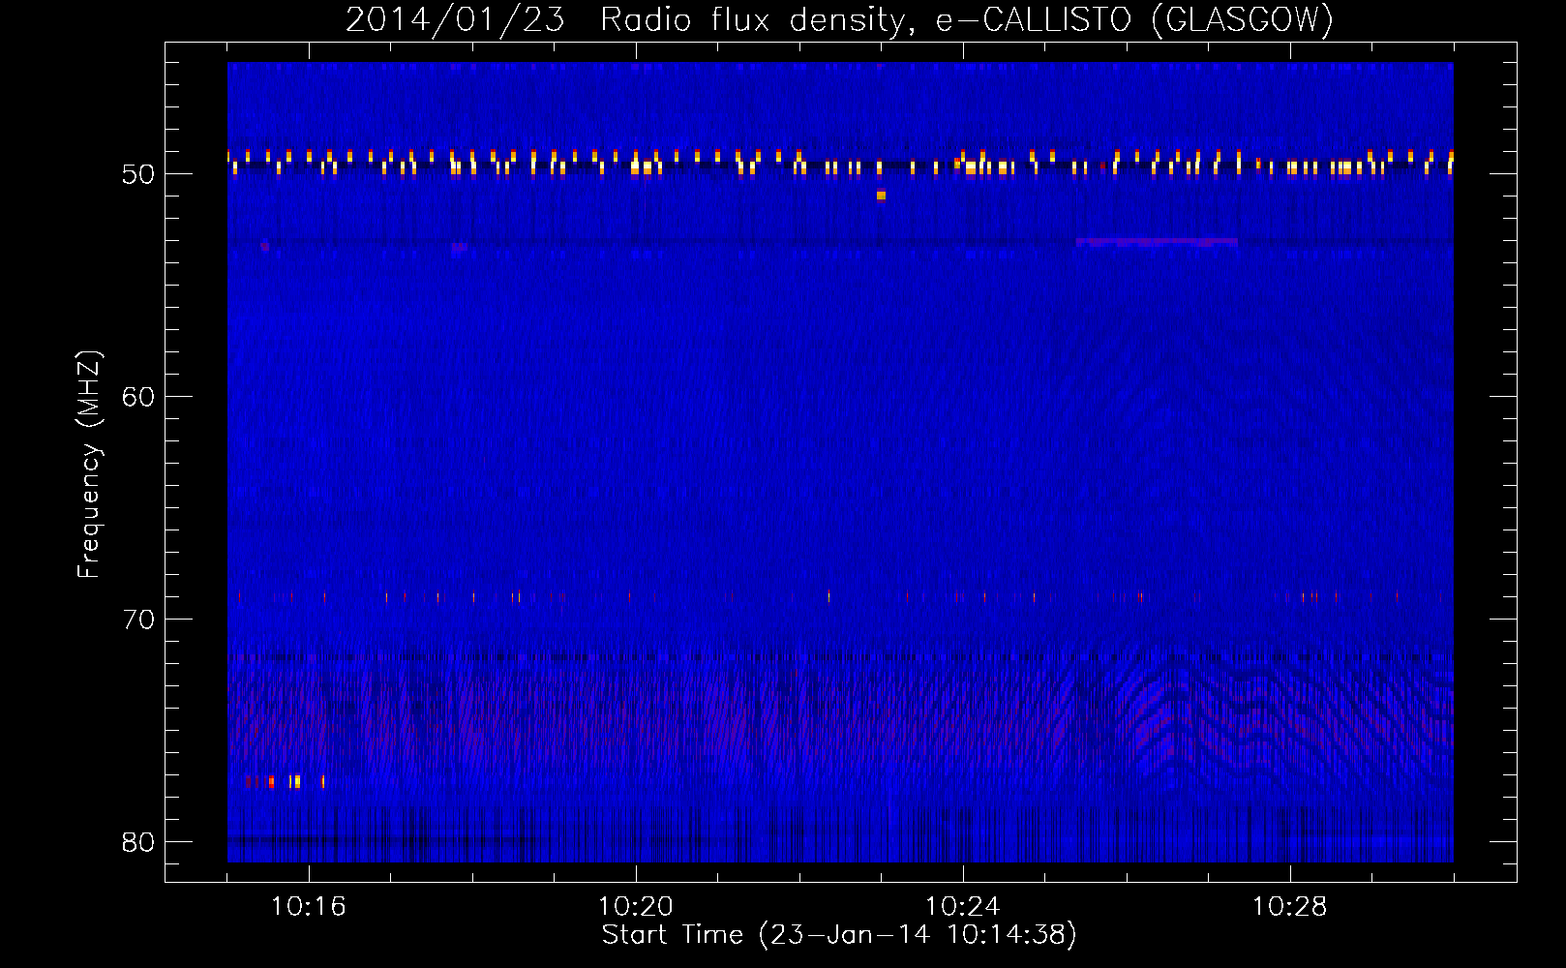
Task: Click the bright yellow burst near 77 MHz
Action: click(x=295, y=781)
